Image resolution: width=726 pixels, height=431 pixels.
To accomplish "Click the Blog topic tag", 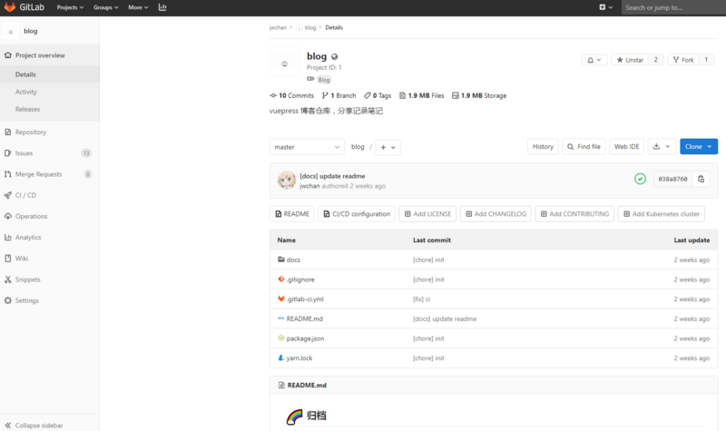I will [324, 80].
